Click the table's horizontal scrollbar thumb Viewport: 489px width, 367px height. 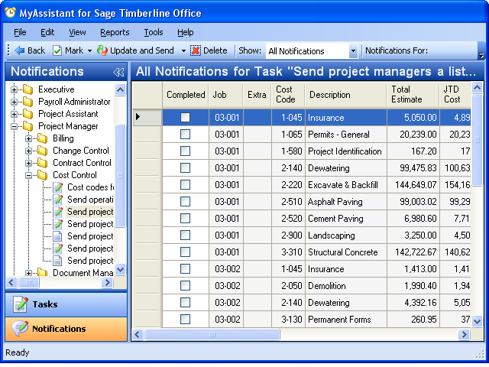tap(212, 335)
